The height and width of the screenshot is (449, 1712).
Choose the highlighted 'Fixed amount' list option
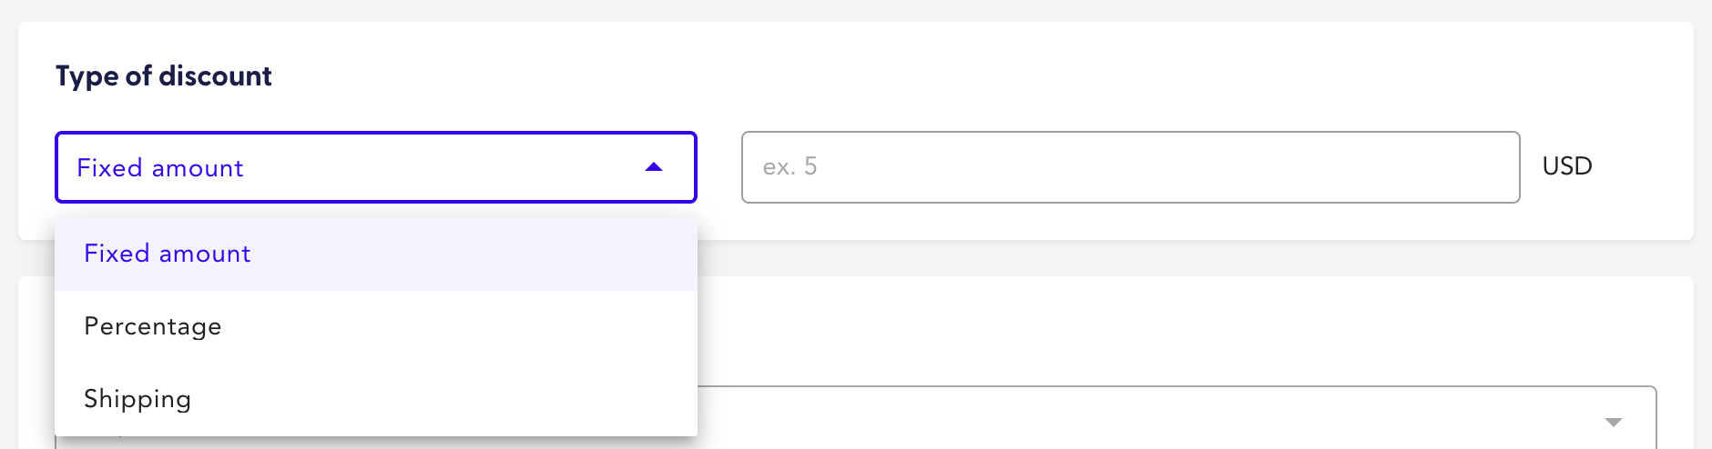point(168,254)
